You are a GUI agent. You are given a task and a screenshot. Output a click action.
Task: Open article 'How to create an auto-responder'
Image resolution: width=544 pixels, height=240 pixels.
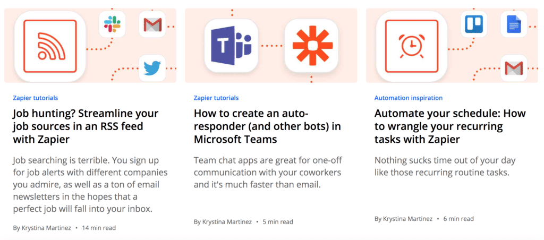pos(267,126)
